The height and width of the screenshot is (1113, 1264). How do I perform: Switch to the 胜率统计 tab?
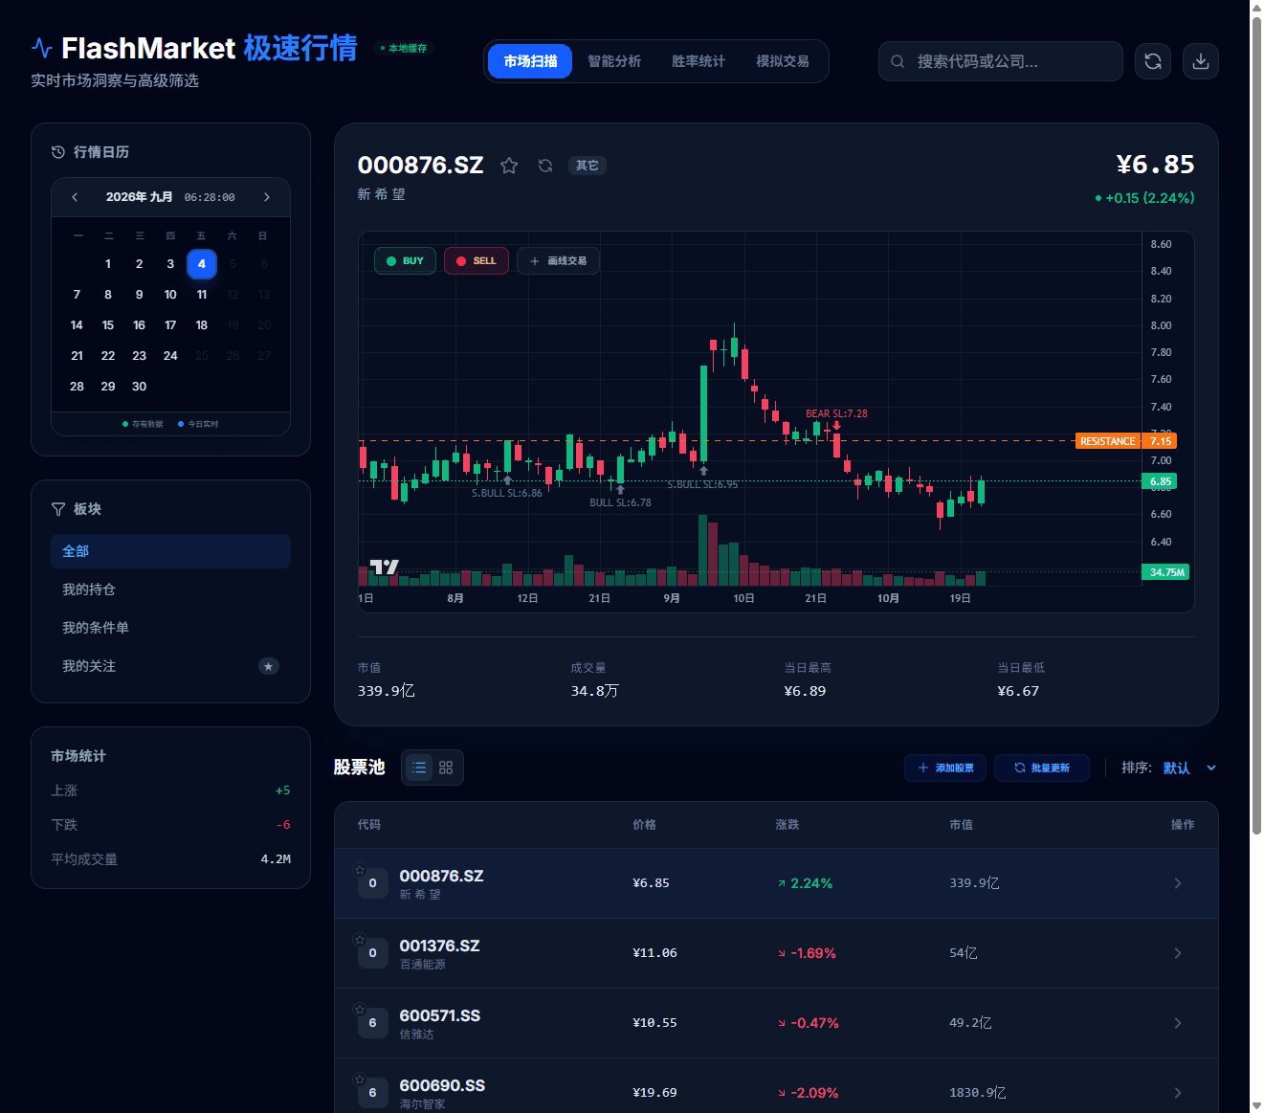tap(699, 61)
